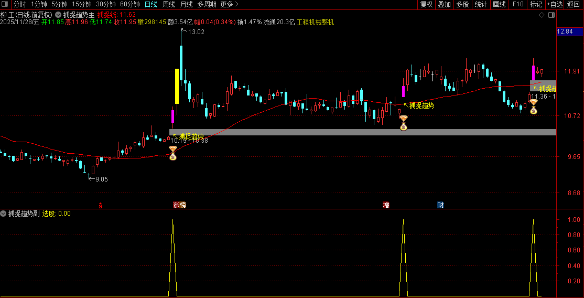Click the rightmost money bag signal icon
Screen dimensions: 584x298
[533, 107]
